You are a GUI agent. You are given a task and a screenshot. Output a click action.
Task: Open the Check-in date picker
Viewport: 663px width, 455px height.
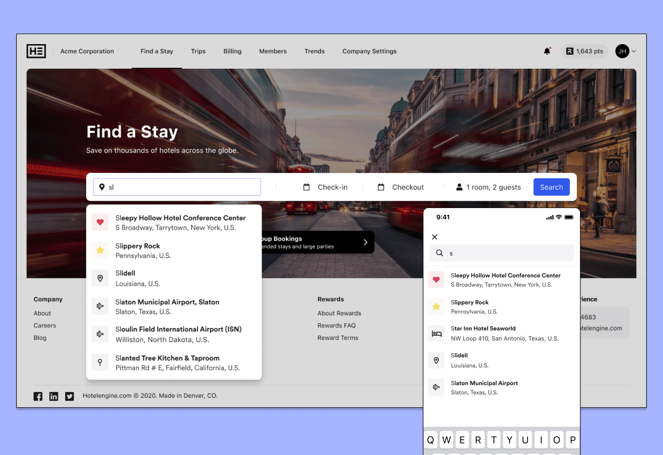[x=325, y=187]
